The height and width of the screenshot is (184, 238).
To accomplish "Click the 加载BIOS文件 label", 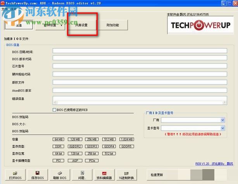I will 17,39.
